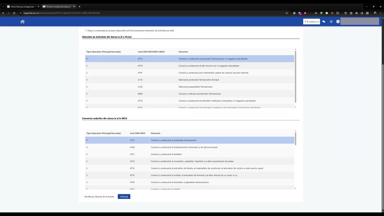Click the red play-button extension icon

pos(305,13)
